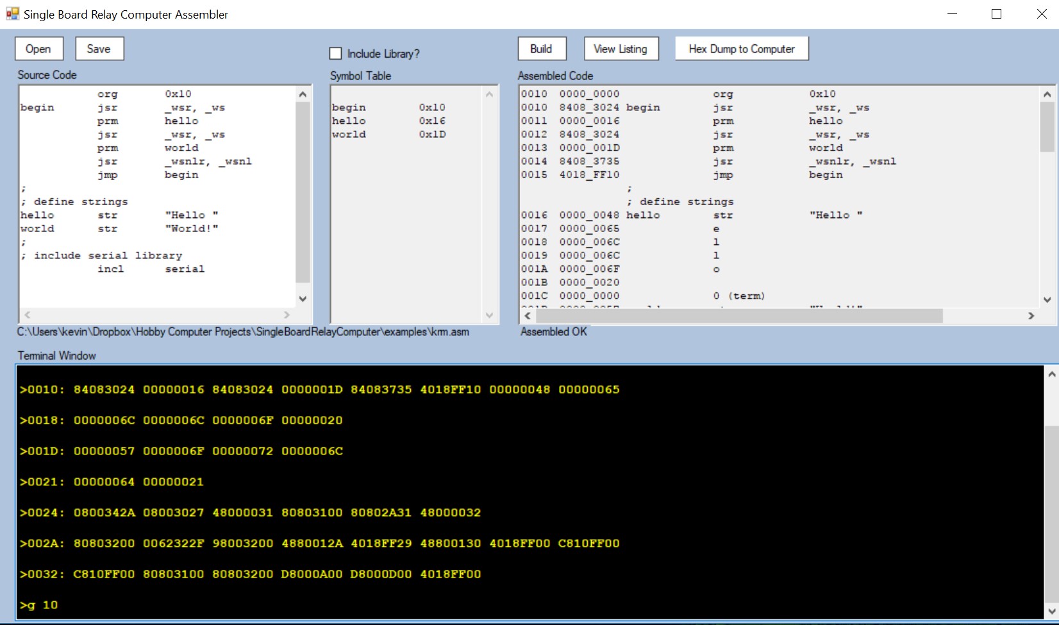Click Hex Dump to Computer
Screen dimensions: 1059x625
(x=741, y=49)
